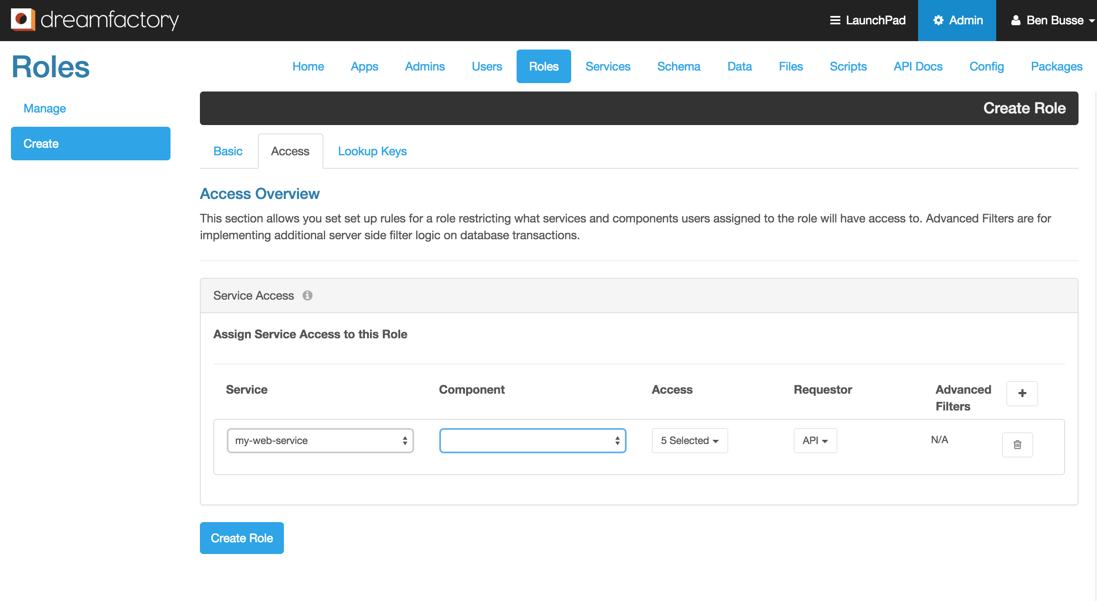Click the plus icon to add service access
The width and height of the screenshot is (1097, 601).
pos(1022,393)
